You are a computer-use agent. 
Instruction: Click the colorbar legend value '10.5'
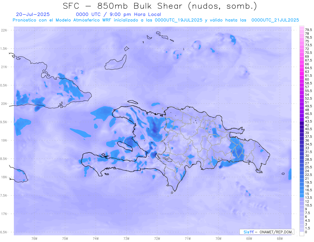(309, 205)
